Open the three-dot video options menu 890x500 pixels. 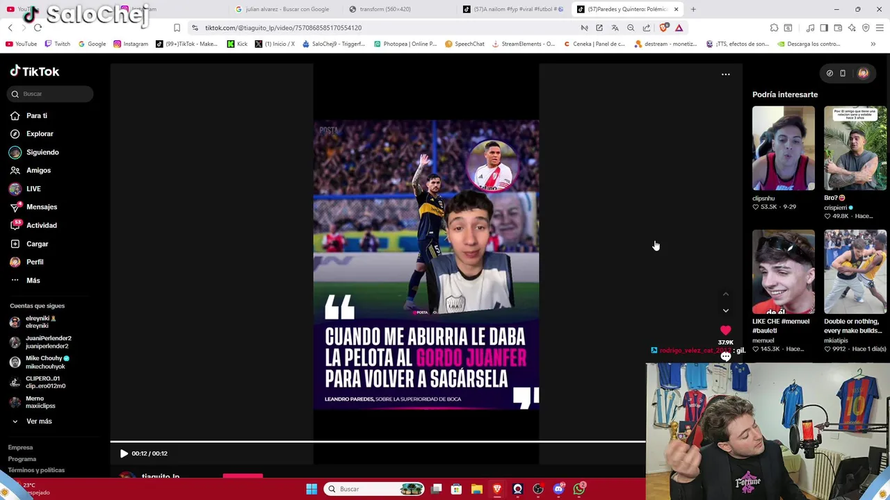click(725, 74)
